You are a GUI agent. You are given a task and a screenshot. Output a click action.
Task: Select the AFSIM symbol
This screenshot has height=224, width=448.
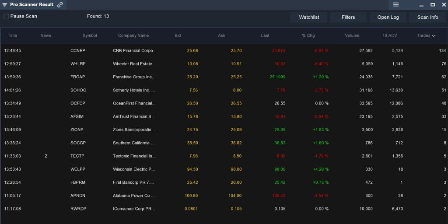pos(77,116)
